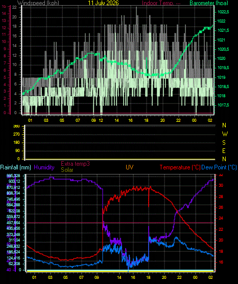Click the 05 hour tick under bottom chart

65,277
